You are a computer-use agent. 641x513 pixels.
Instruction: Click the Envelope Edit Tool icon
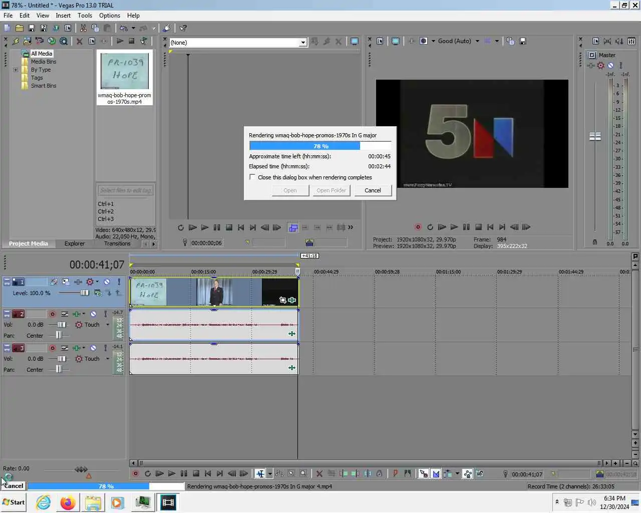pyautogui.click(x=279, y=473)
